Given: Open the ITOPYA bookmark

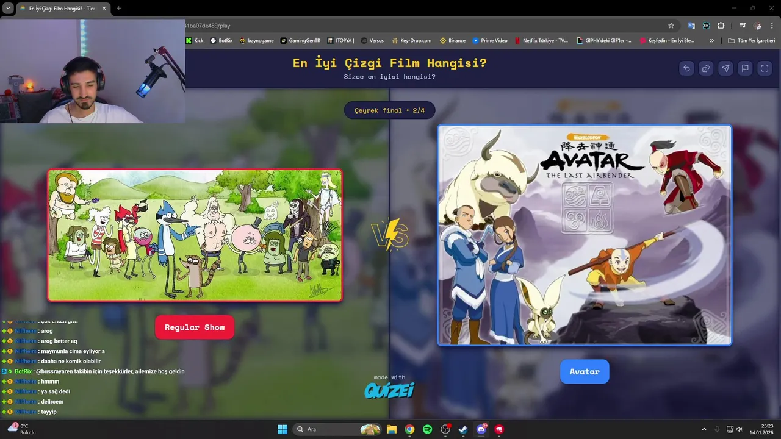Looking at the screenshot, I should (340, 41).
